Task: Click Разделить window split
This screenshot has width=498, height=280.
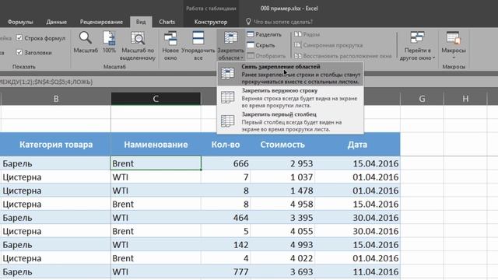Action: tap(265, 34)
